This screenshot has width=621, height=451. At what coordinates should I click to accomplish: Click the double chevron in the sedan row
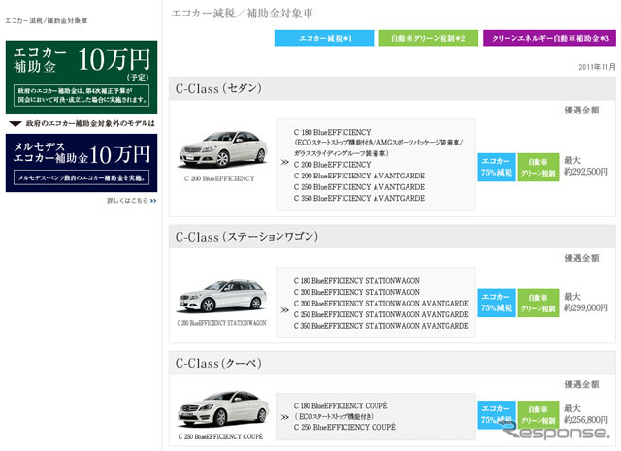(284, 162)
